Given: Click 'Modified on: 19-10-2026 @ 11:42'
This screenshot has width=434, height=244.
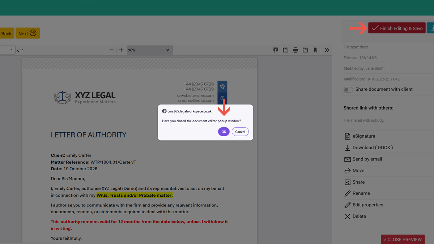Looking at the screenshot, I should pos(371,79).
